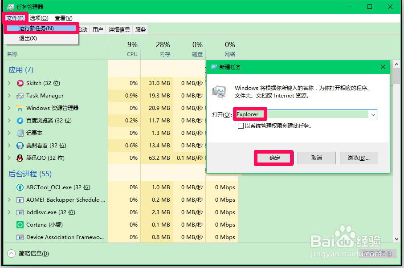The height and width of the screenshot is (268, 404).
Task: Click the 取消 button
Action: (x=317, y=158)
